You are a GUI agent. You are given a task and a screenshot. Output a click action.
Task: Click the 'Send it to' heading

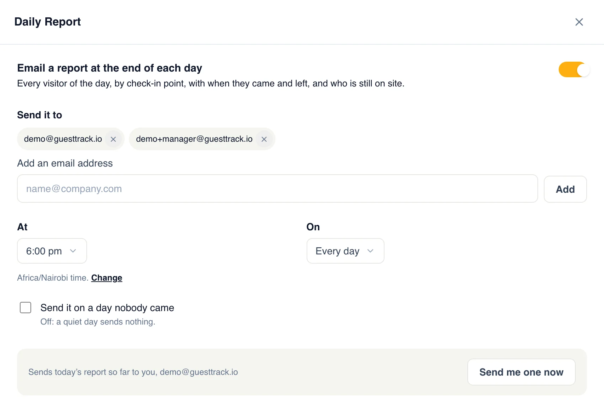[x=40, y=115]
